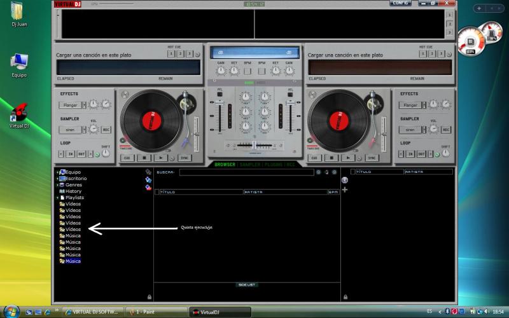Toggle PFL headphone cue on left channel
Viewport: 509px width, 318px height.
(220, 94)
